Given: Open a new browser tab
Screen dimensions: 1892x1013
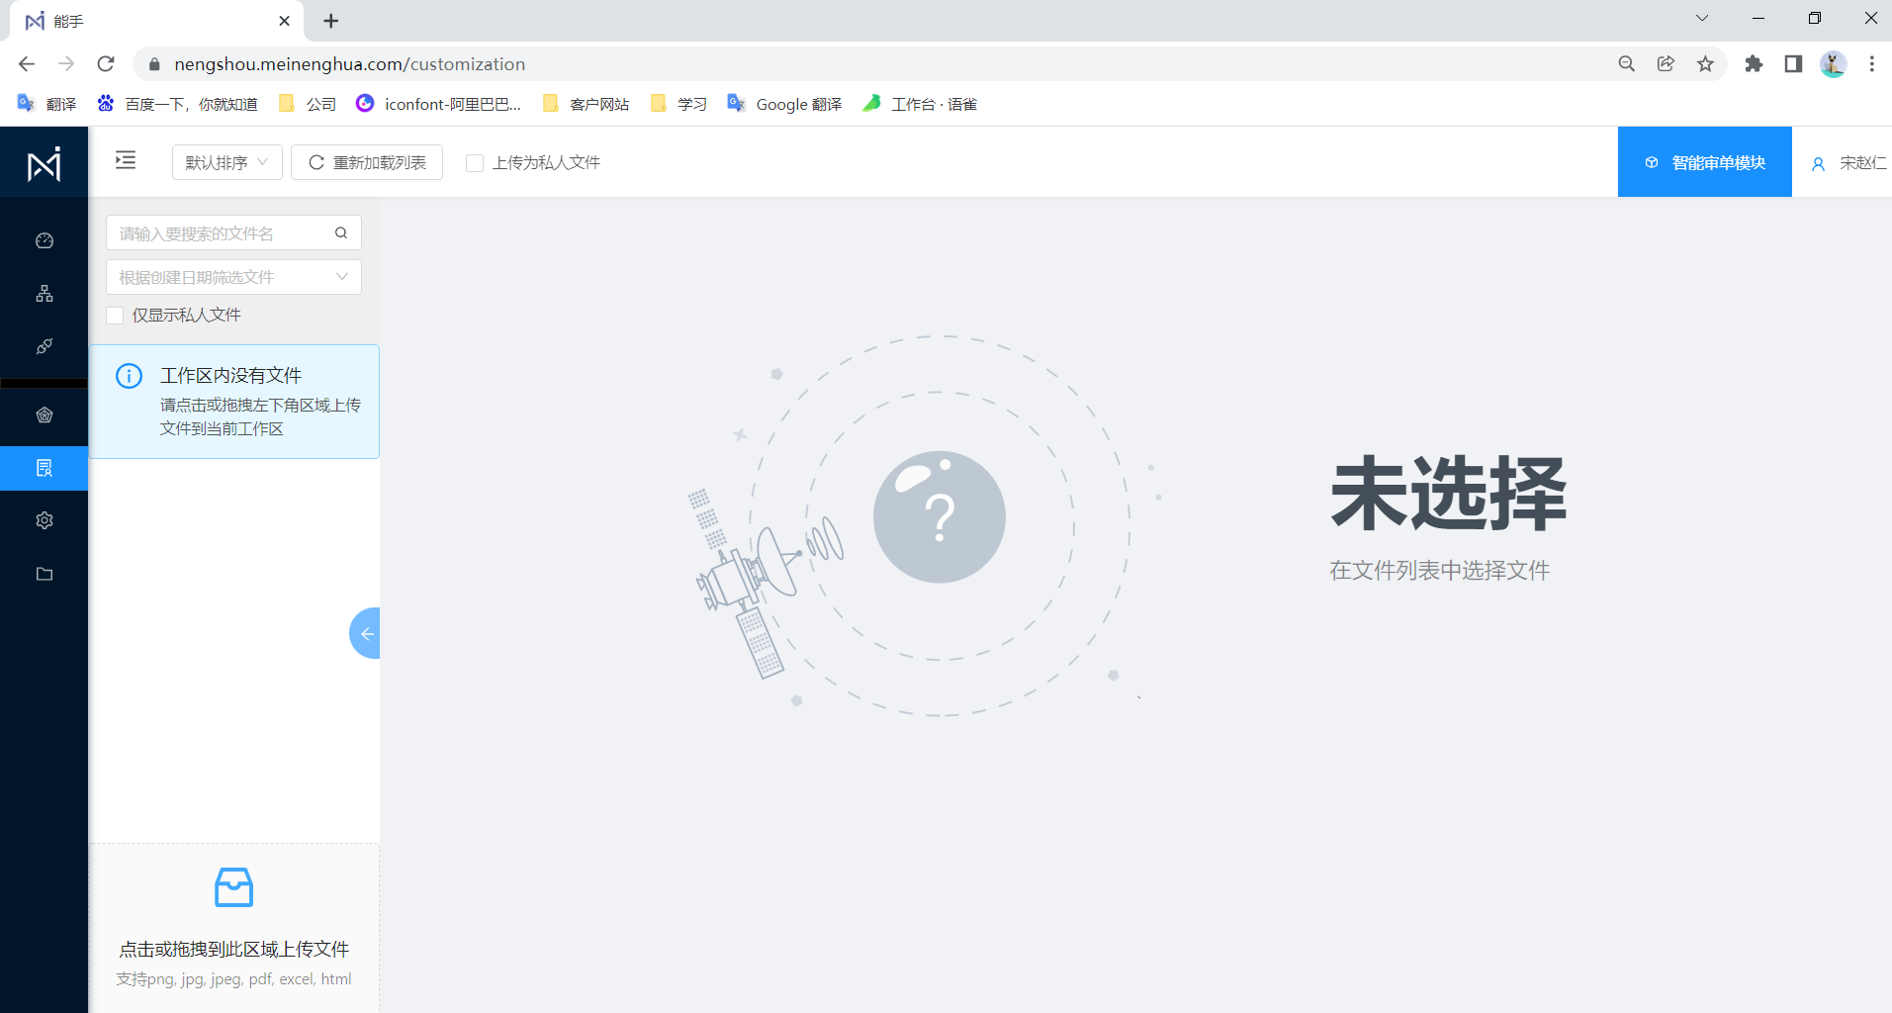Looking at the screenshot, I should 331,21.
